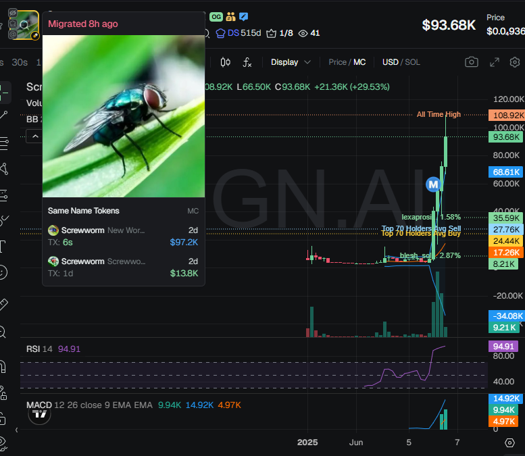Open chart settings gear in toolbar
This screenshot has height=456, width=525.
coord(515,62)
